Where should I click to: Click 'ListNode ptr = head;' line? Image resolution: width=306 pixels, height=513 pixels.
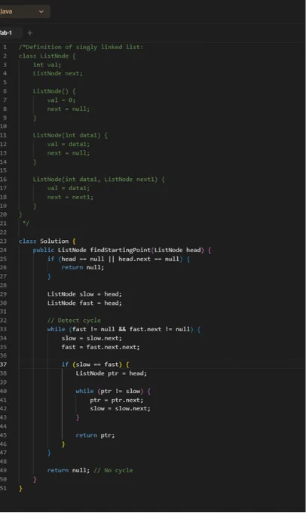click(x=111, y=373)
